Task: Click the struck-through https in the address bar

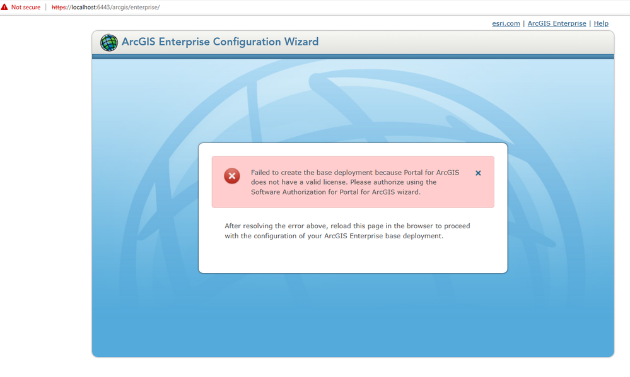Action: click(59, 7)
